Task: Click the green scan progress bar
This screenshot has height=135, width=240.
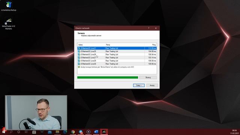Action: 108,78
